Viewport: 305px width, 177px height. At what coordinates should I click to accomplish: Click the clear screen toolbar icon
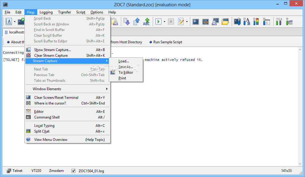195,21
